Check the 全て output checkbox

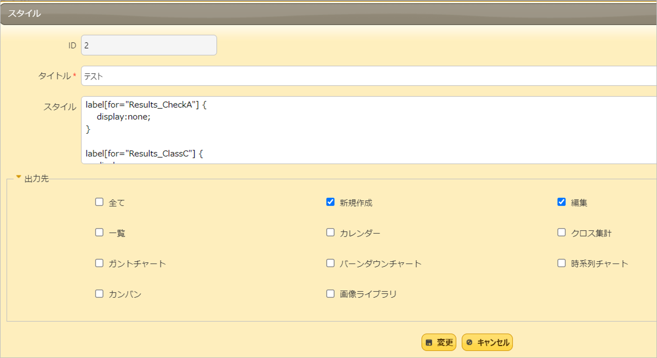click(x=99, y=202)
